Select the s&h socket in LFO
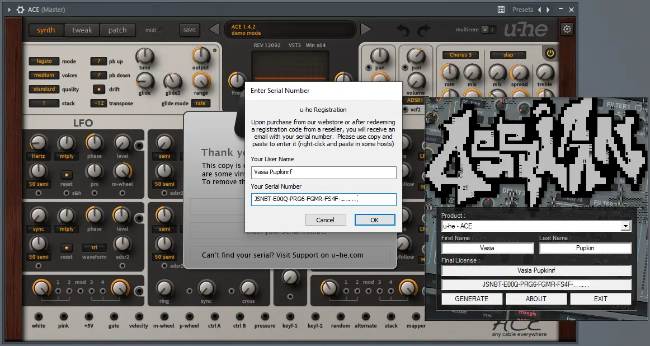This screenshot has width=650, height=346. (67, 193)
